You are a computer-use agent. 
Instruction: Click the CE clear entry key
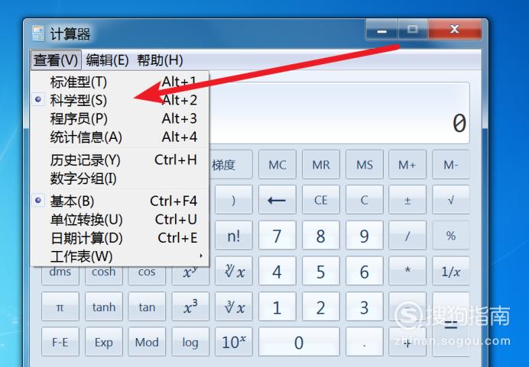pos(321,201)
